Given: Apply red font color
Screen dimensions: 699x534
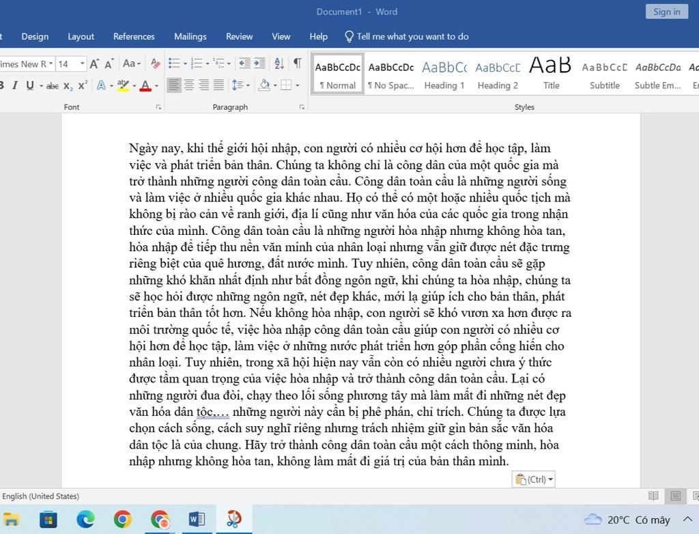Looking at the screenshot, I should [x=145, y=85].
